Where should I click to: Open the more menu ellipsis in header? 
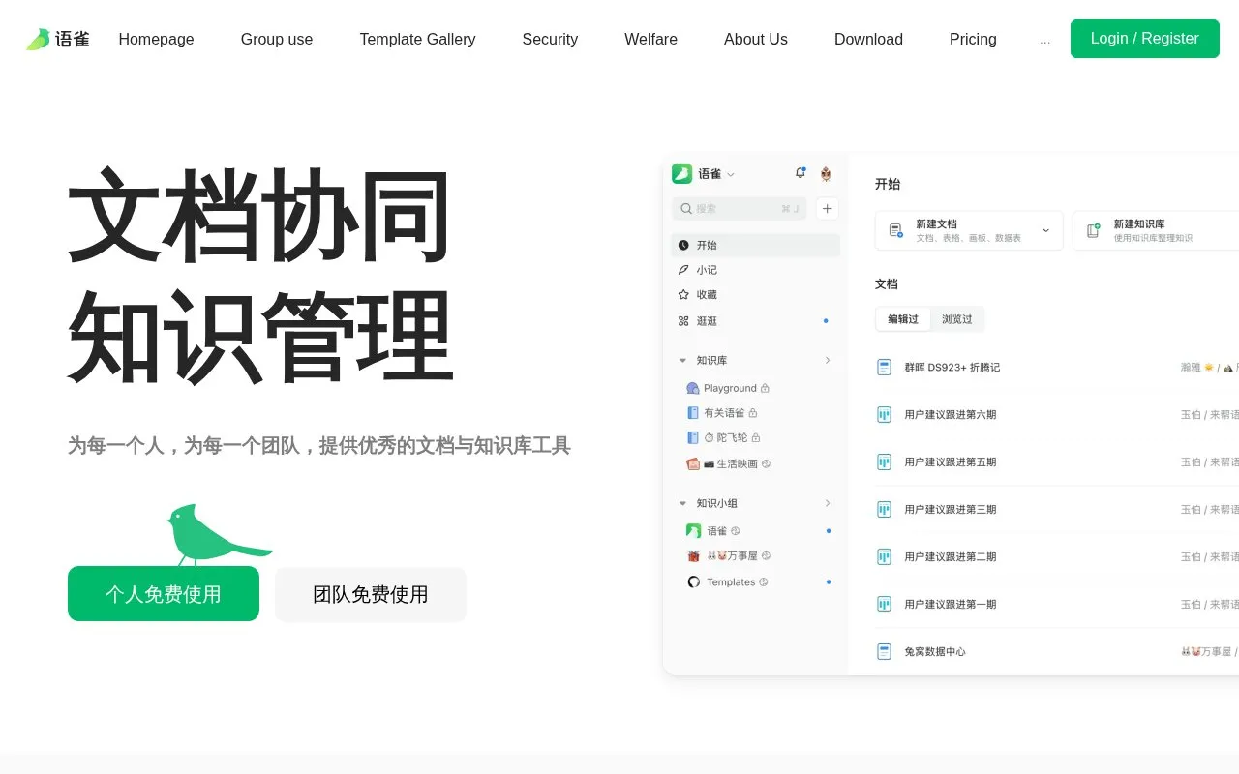(x=1045, y=40)
